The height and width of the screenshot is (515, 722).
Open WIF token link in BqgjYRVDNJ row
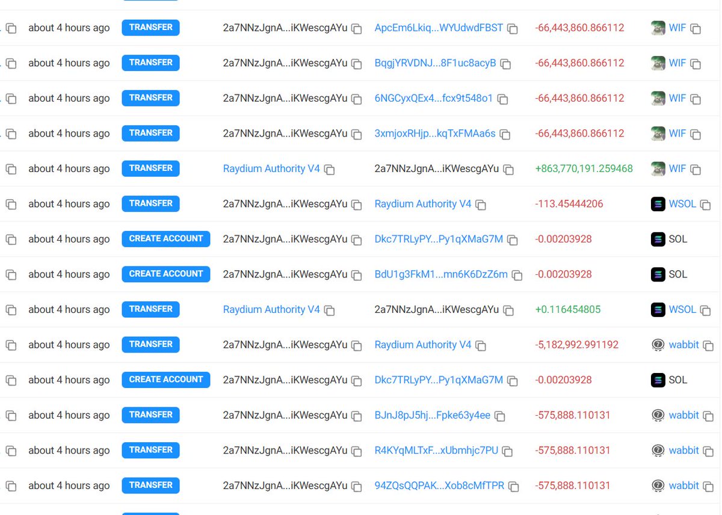677,63
